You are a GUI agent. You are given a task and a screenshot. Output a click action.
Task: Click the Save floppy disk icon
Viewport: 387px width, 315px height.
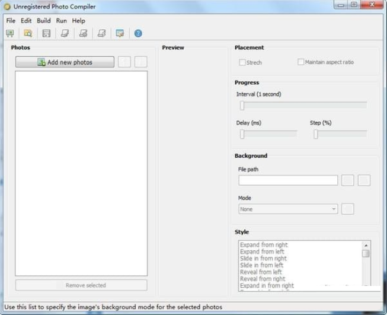(46, 33)
